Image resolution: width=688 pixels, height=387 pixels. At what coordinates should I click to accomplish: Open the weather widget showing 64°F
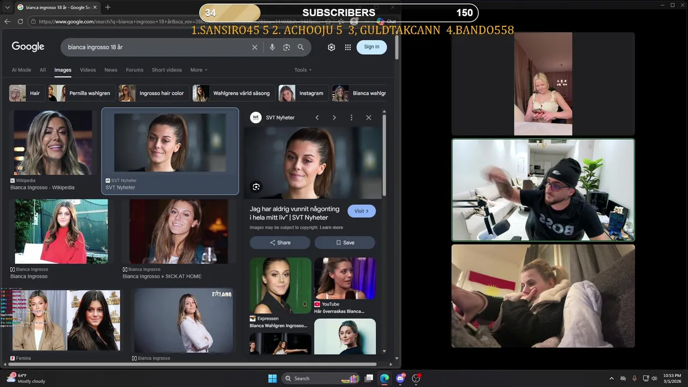[x=27, y=378]
